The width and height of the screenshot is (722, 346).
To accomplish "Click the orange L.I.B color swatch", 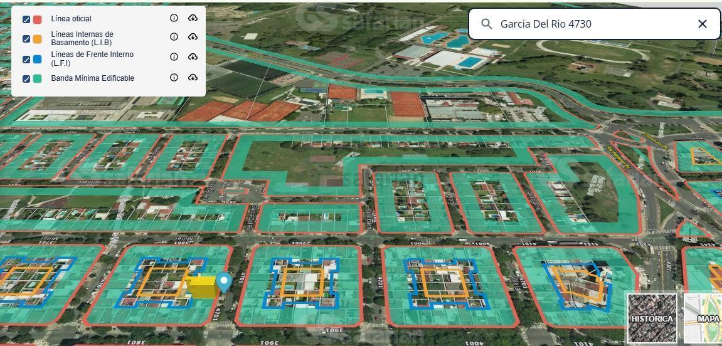I will (x=37, y=39).
